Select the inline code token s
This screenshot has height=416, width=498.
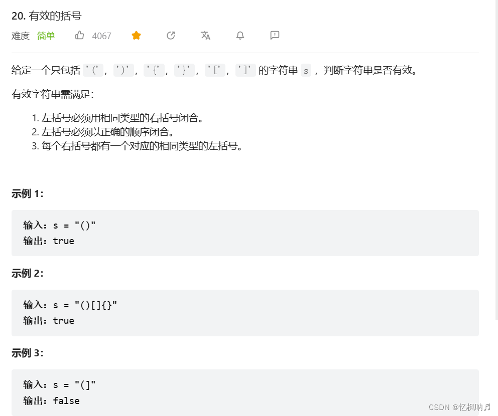point(306,71)
